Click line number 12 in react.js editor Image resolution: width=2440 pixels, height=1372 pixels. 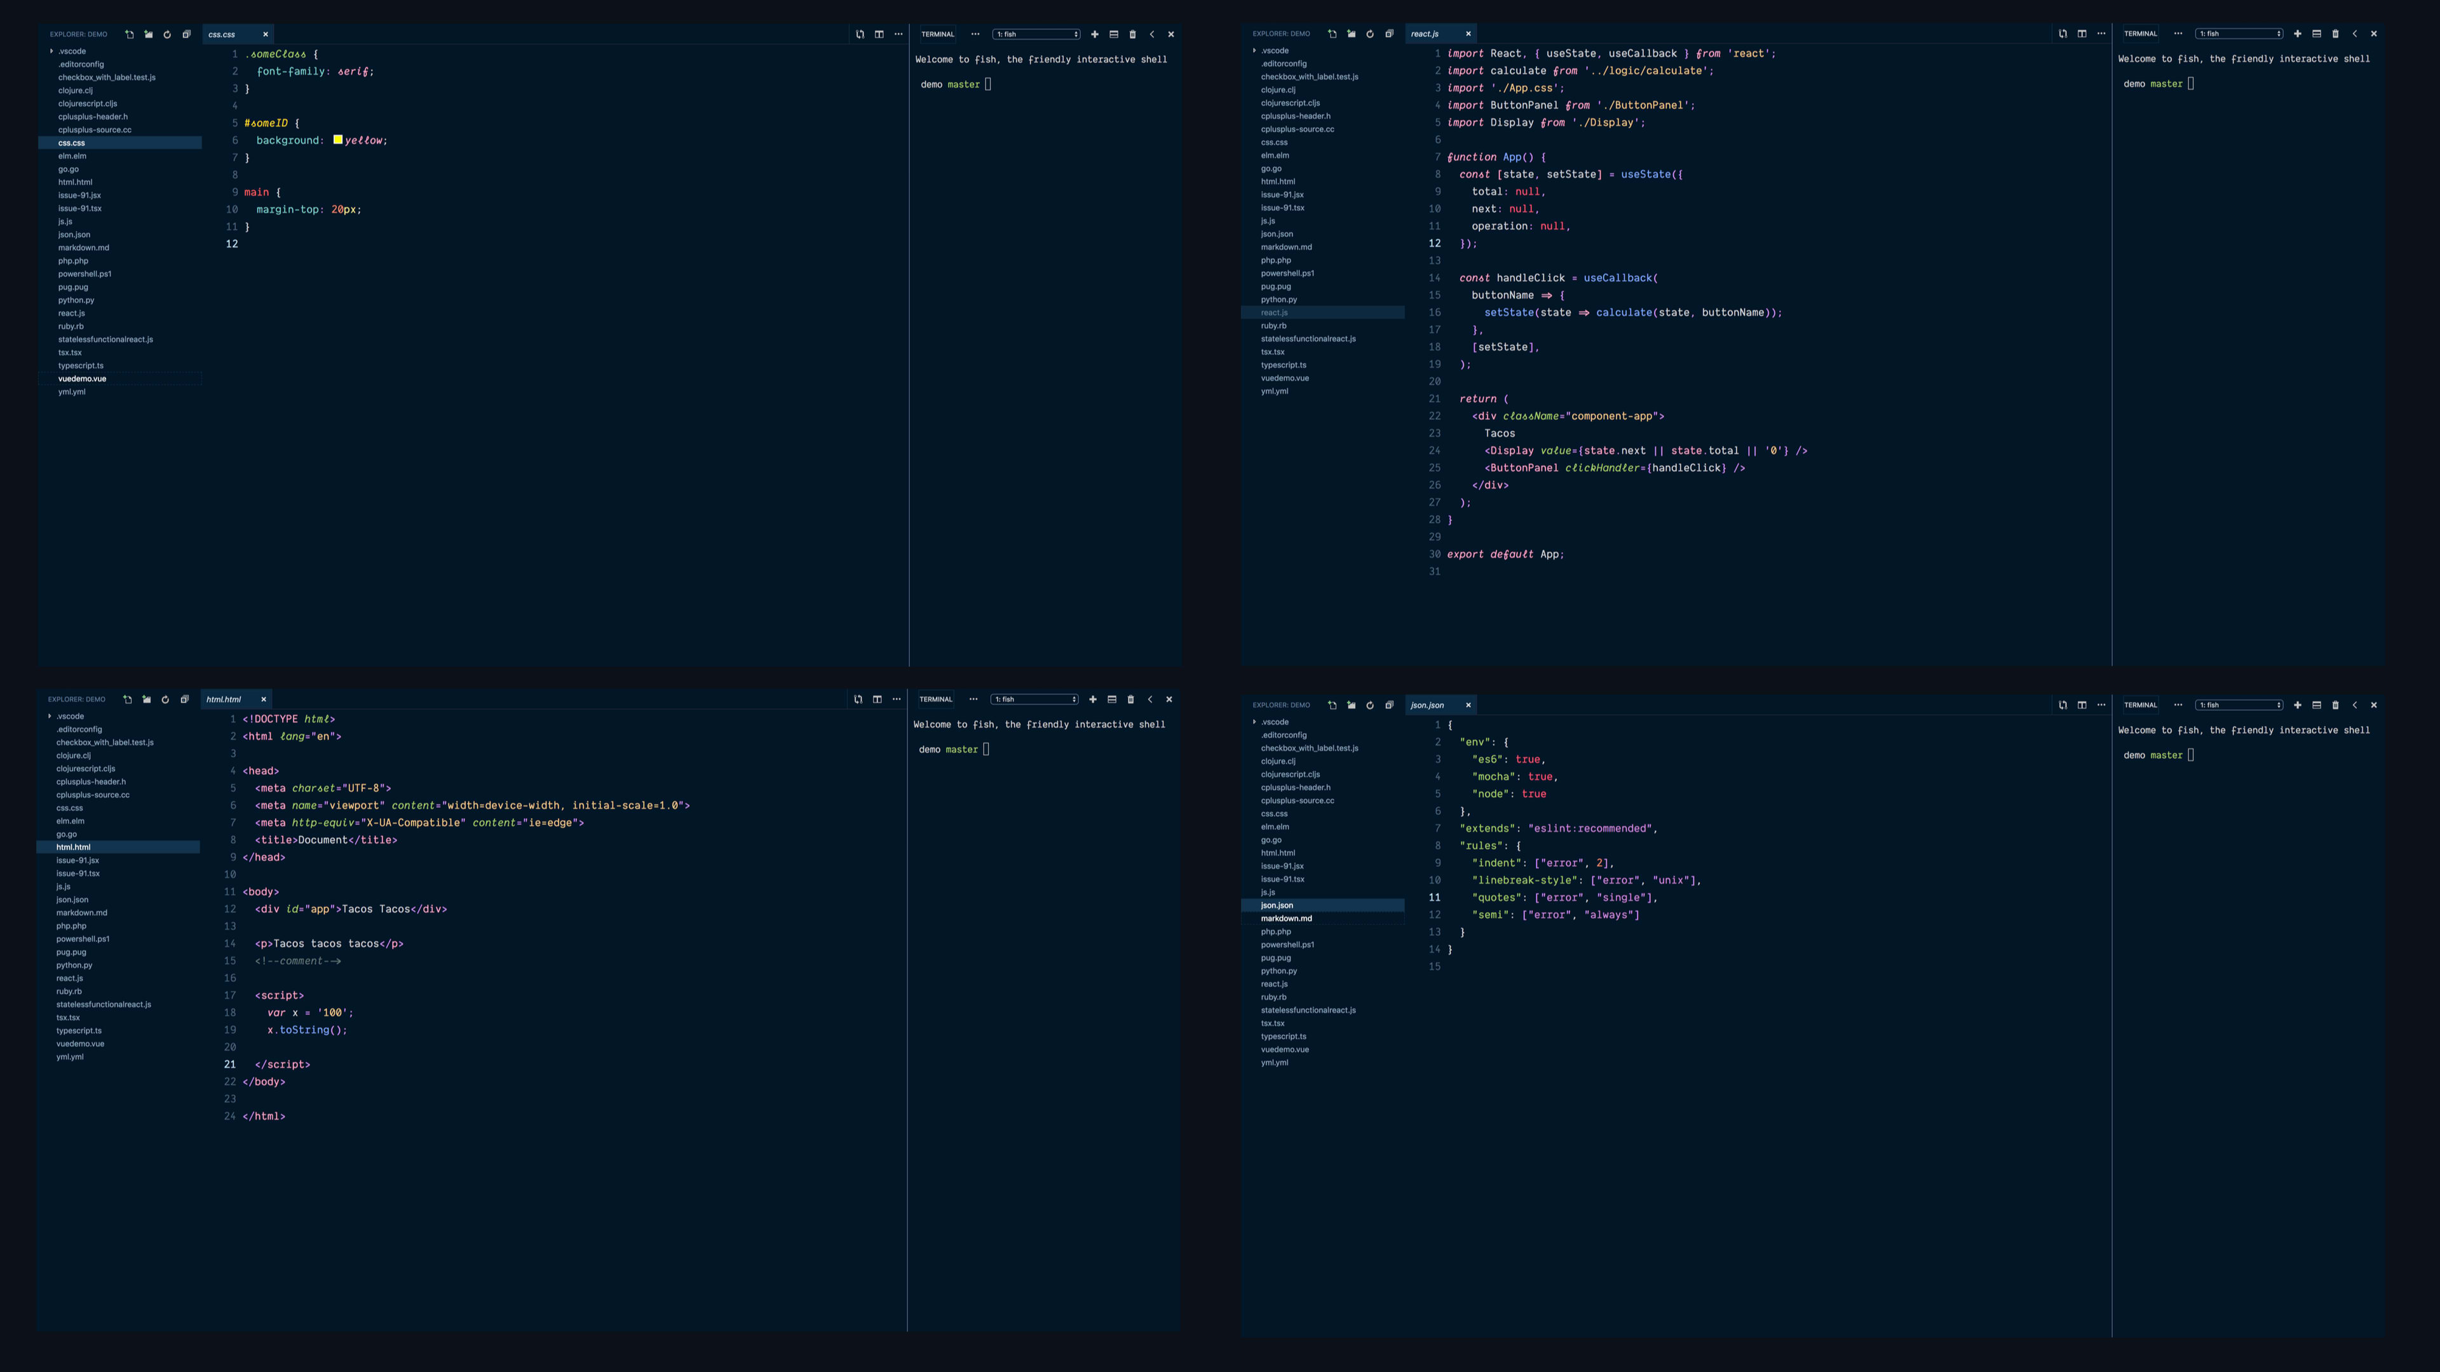pyautogui.click(x=1434, y=243)
